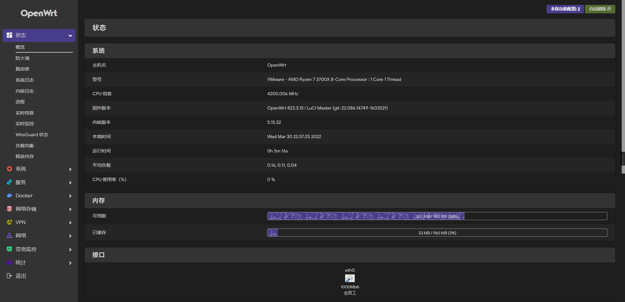Open the 概览 submenu item
The width and height of the screenshot is (625, 302).
[20, 47]
